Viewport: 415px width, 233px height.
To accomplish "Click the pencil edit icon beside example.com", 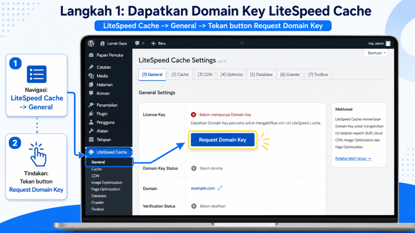I will pos(220,188).
